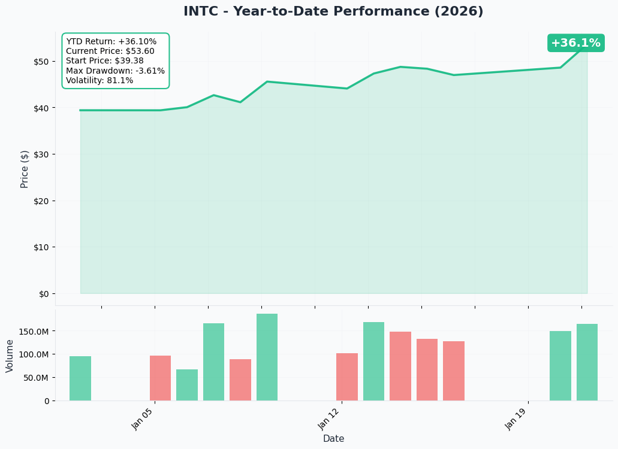
Task: Click the 'YTD Return: +36.10%' line
Action: pos(111,41)
